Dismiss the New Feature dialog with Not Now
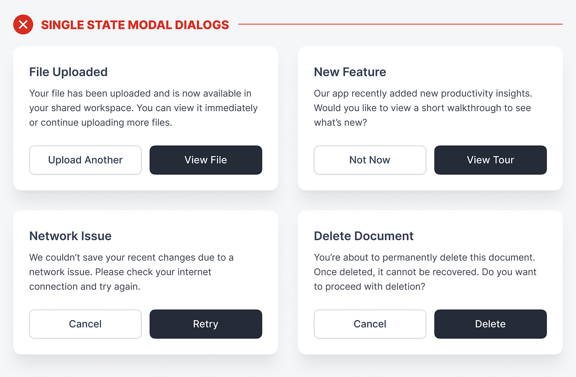The width and height of the screenshot is (576, 377). [369, 160]
